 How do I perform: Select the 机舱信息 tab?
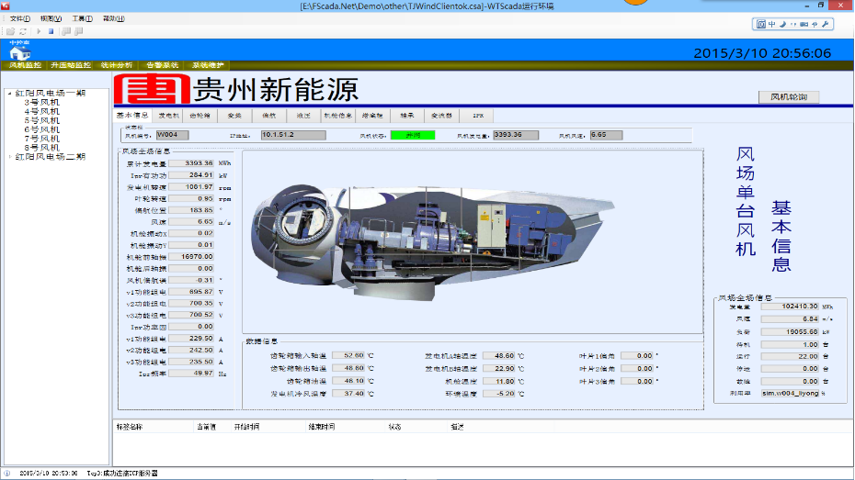point(338,116)
